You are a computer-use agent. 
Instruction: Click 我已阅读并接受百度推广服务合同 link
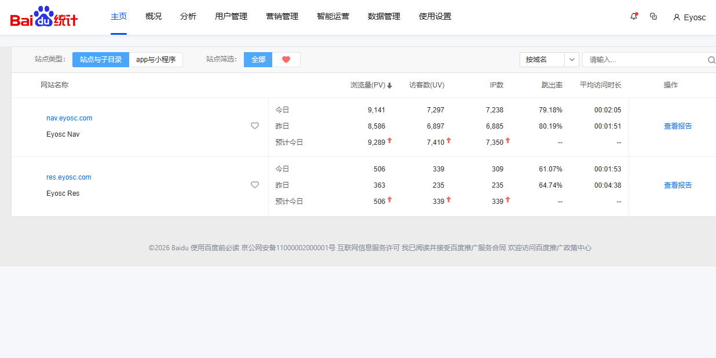tap(454, 247)
